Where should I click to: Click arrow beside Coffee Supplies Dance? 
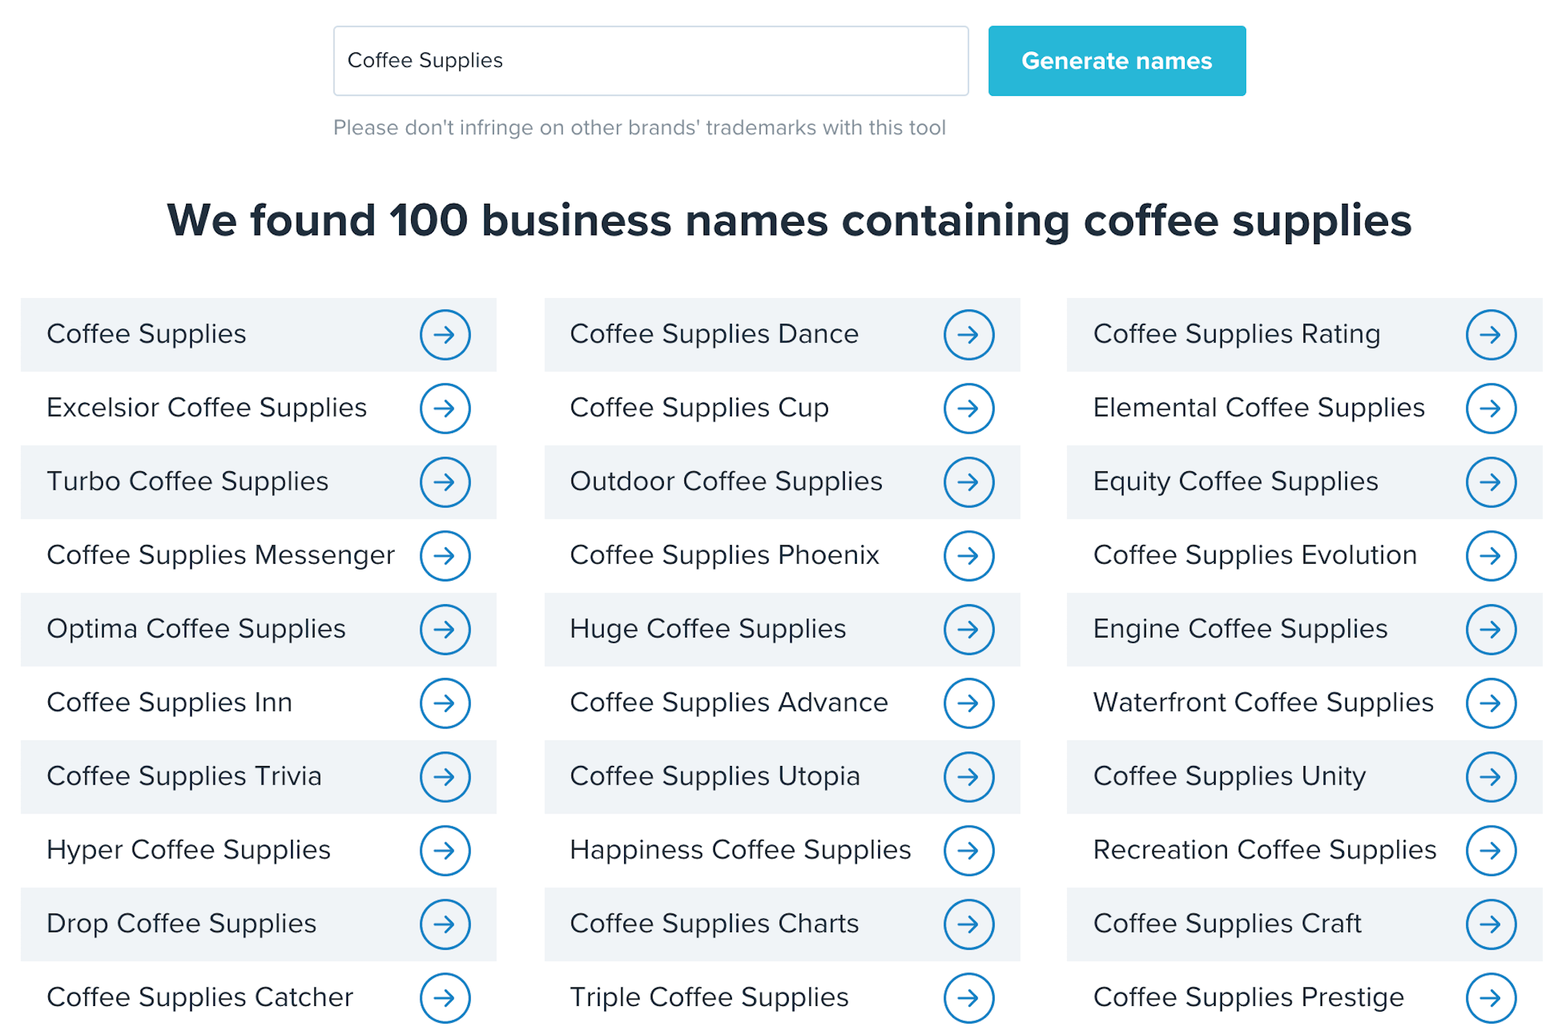pos(968,334)
